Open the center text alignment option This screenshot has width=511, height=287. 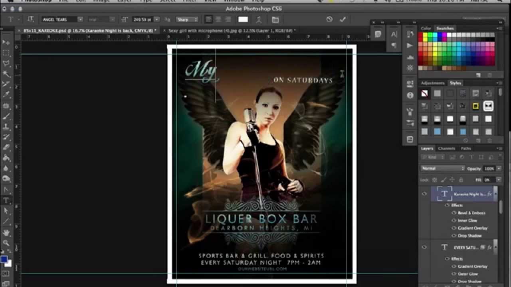pyautogui.click(x=218, y=19)
